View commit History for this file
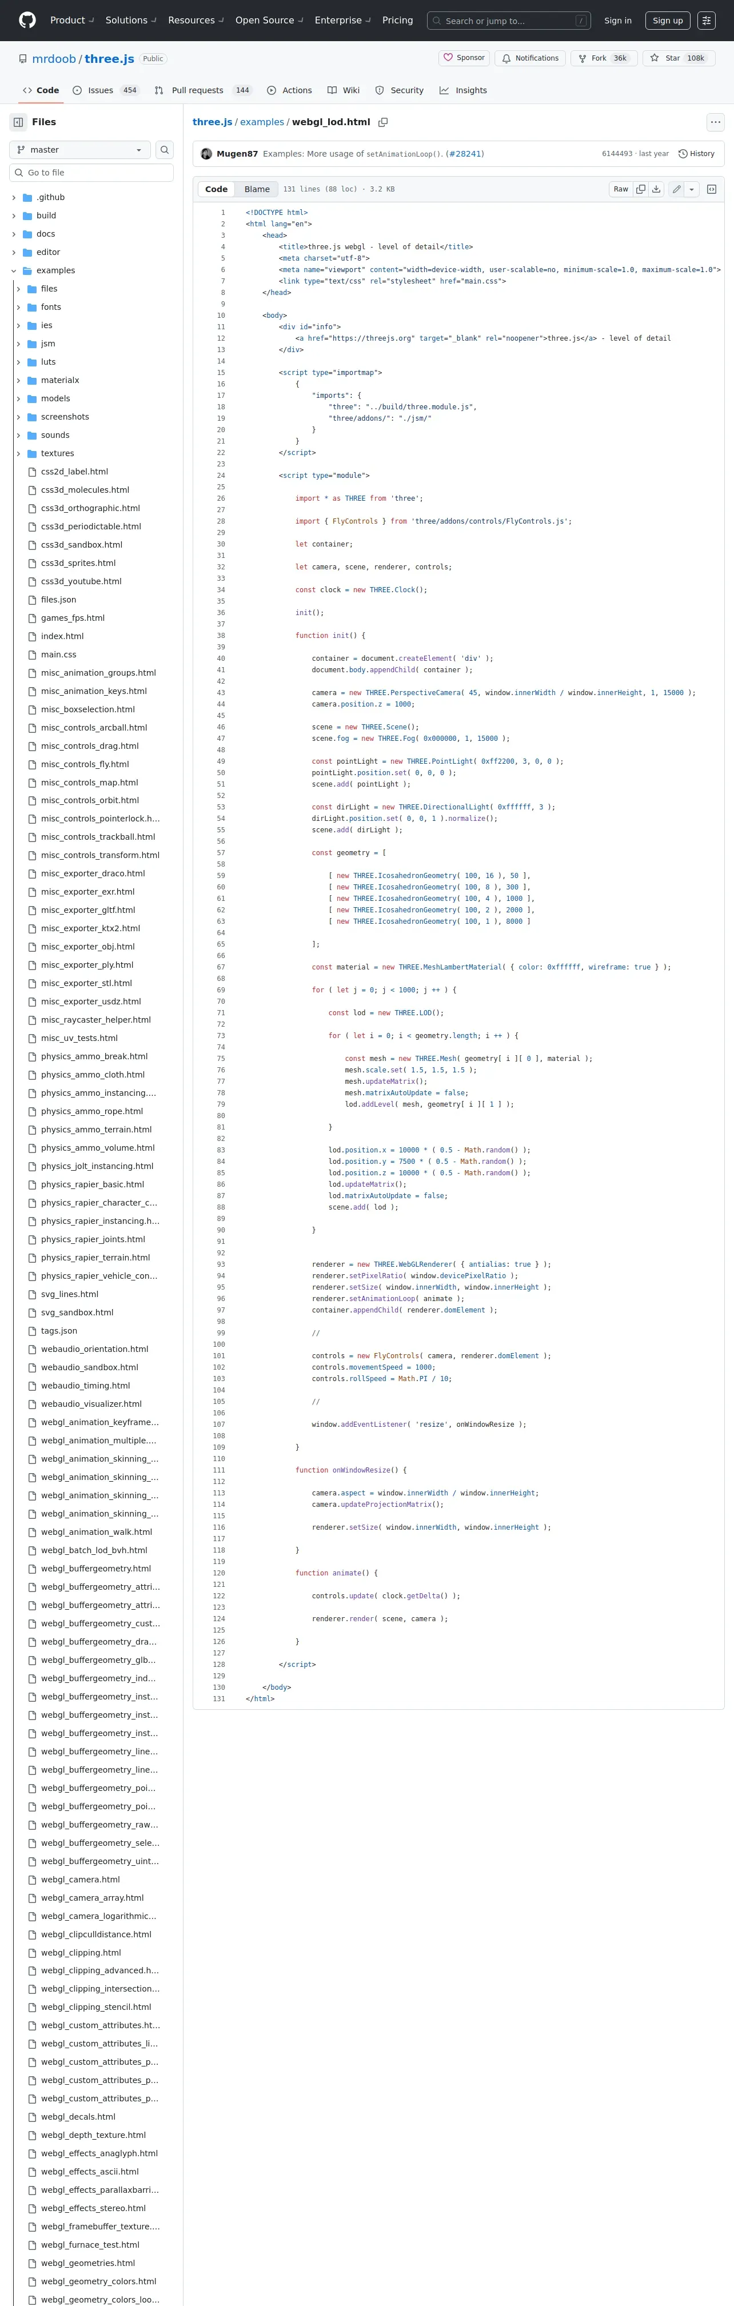734x2306 pixels. pos(696,154)
